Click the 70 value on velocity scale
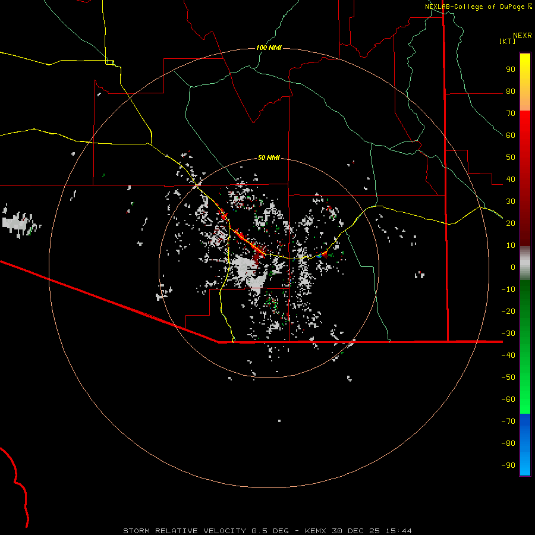535x535 pixels. point(511,114)
